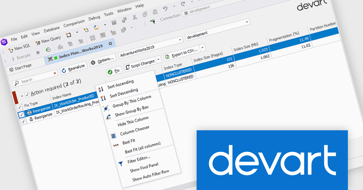The width and height of the screenshot is (363, 190).
Task: Click the Group By This Column icon
Action: click(x=106, y=108)
